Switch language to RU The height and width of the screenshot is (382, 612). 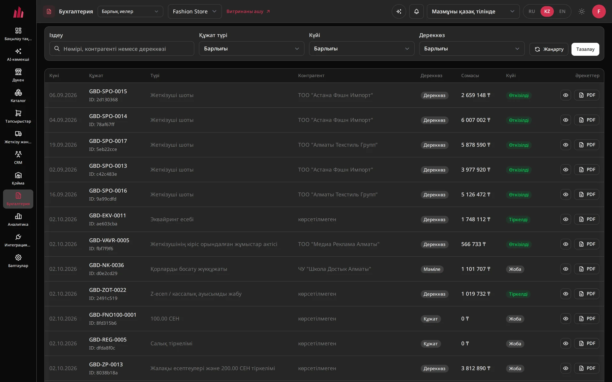532,11
